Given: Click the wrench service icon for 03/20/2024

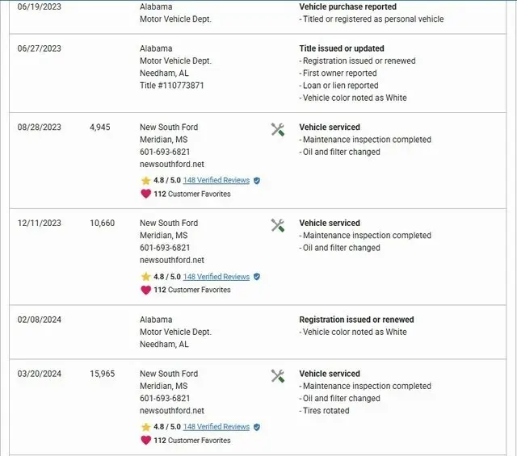Looking at the screenshot, I should pos(278,376).
